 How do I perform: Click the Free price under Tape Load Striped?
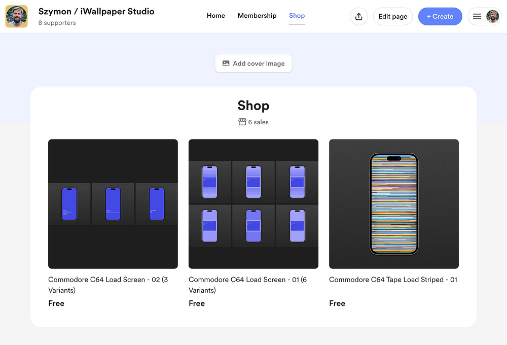pos(337,303)
